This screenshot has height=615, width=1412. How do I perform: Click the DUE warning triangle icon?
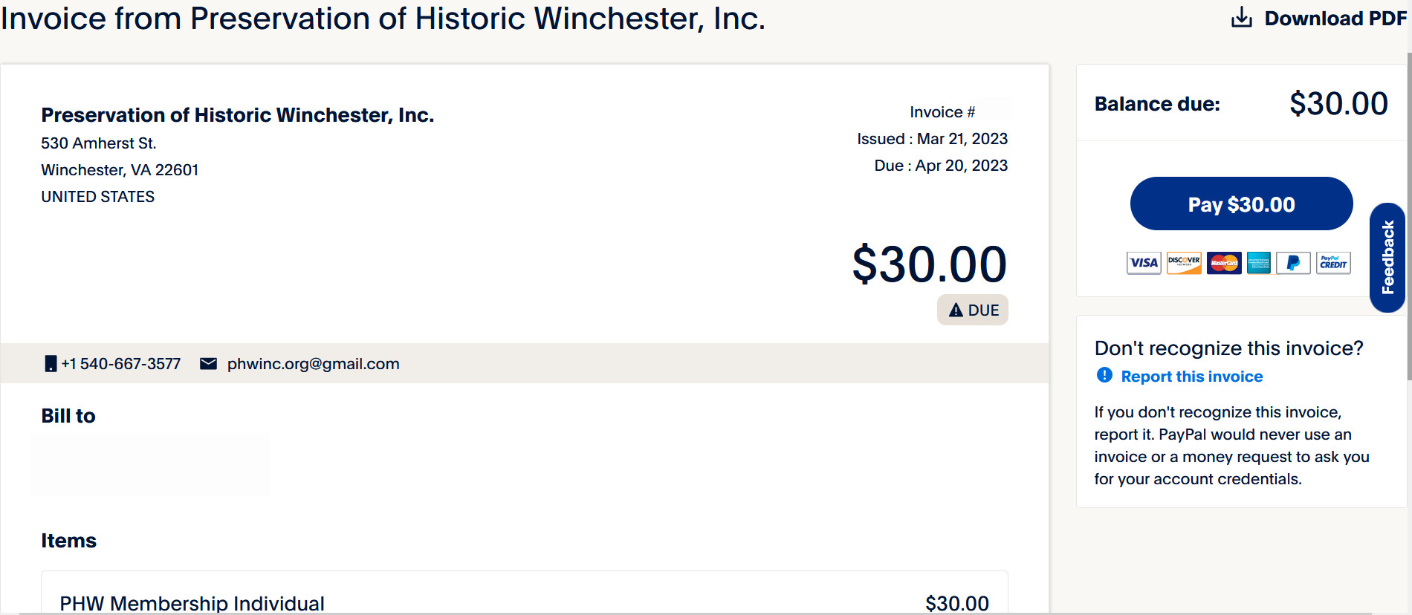tap(956, 310)
